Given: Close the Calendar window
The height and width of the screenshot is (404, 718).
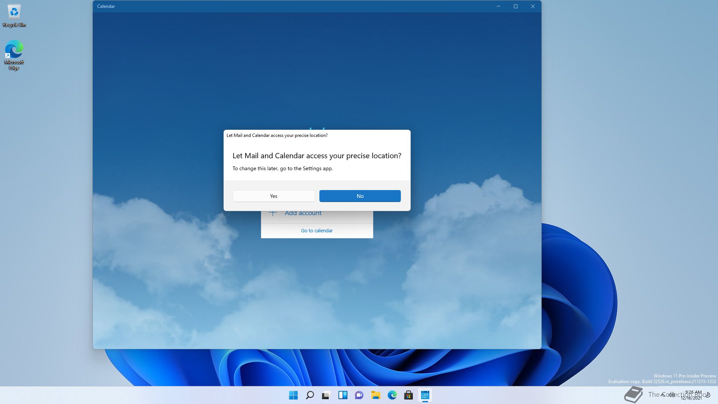Looking at the screenshot, I should [x=533, y=6].
